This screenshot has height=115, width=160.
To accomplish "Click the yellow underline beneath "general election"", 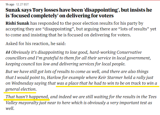I will pyautogui.click(x=20, y=93).
